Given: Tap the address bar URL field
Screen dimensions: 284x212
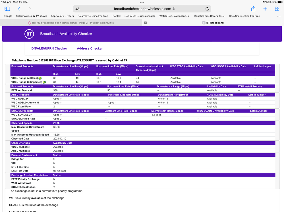Looking at the screenshot, I should point(142,9).
